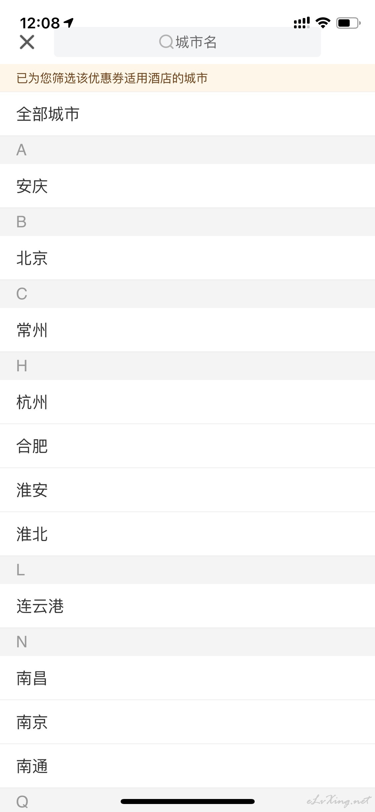Screen dimensions: 375x812
Task: Tap the battery status icon
Action: pos(348,23)
